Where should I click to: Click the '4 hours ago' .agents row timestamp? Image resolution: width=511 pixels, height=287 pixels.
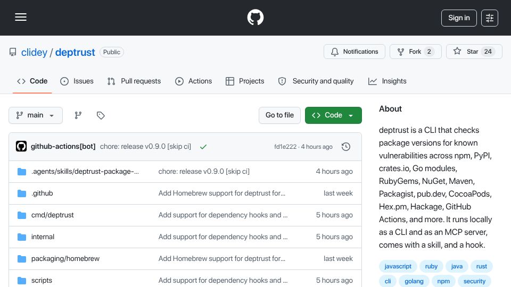click(x=334, y=172)
